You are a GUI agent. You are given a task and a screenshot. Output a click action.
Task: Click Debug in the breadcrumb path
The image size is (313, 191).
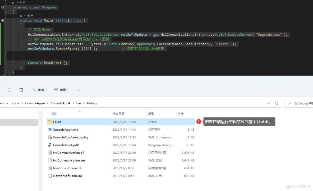pos(92,103)
